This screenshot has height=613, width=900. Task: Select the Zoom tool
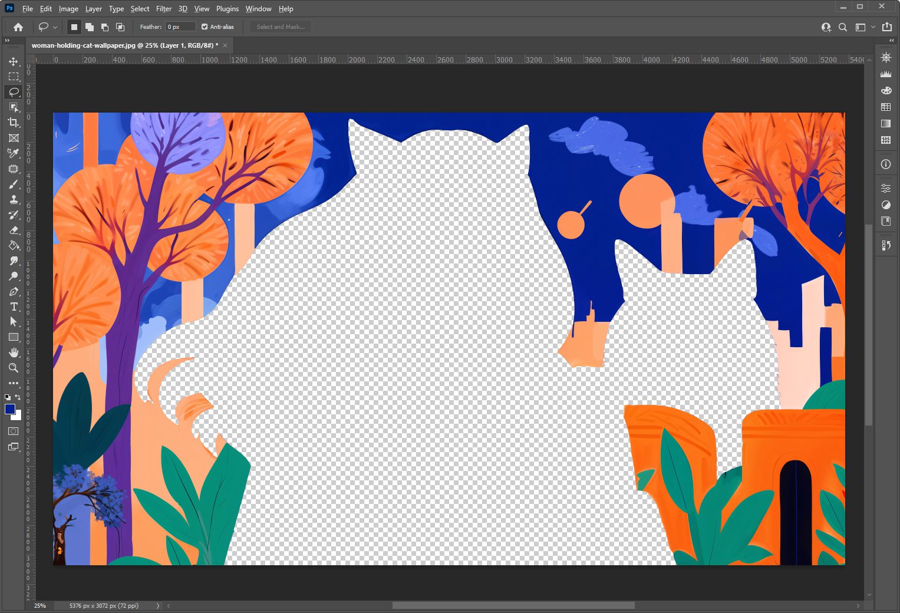click(x=14, y=368)
